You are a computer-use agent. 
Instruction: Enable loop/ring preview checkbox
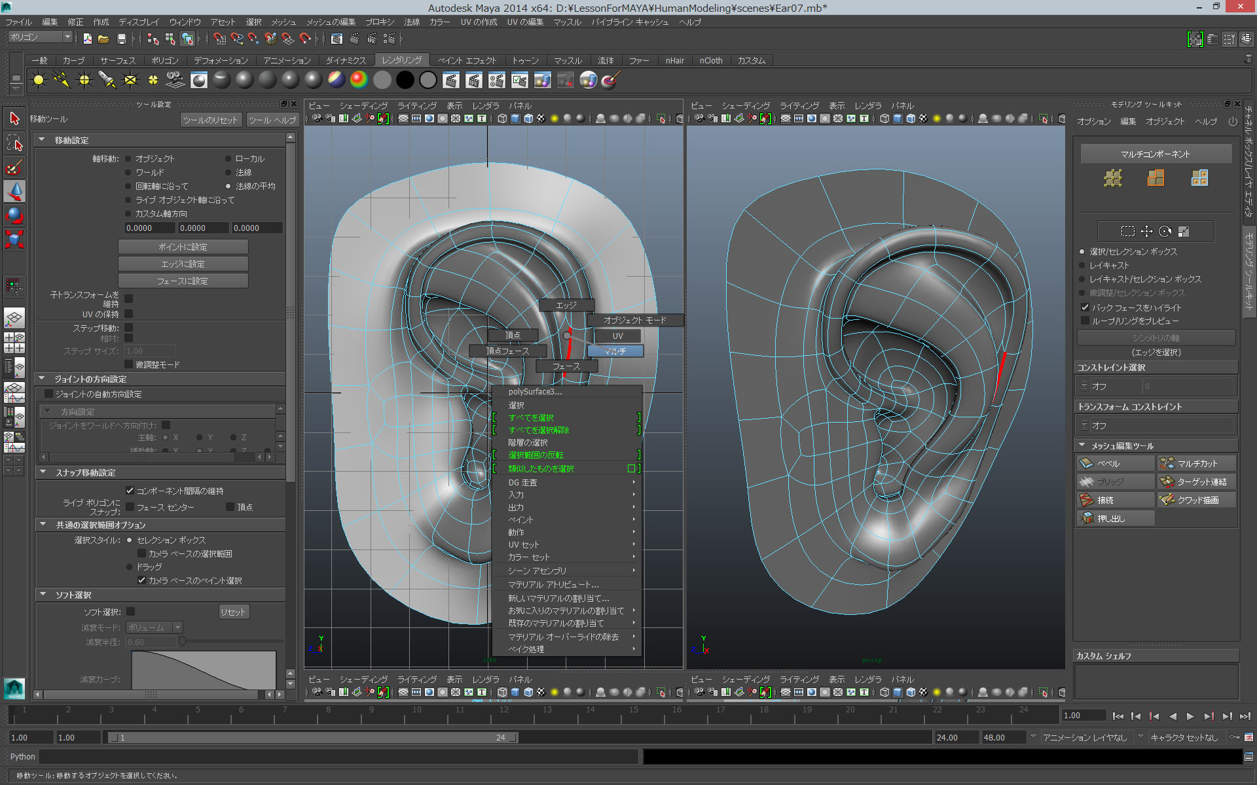click(1085, 321)
